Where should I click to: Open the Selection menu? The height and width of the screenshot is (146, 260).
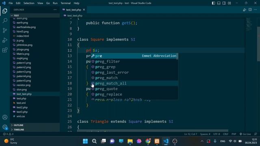(29, 3)
